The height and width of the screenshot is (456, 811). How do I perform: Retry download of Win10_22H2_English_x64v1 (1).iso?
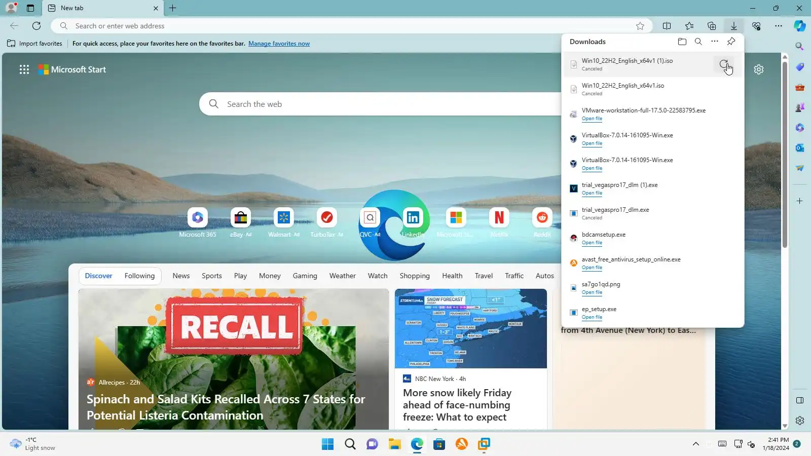click(x=724, y=64)
